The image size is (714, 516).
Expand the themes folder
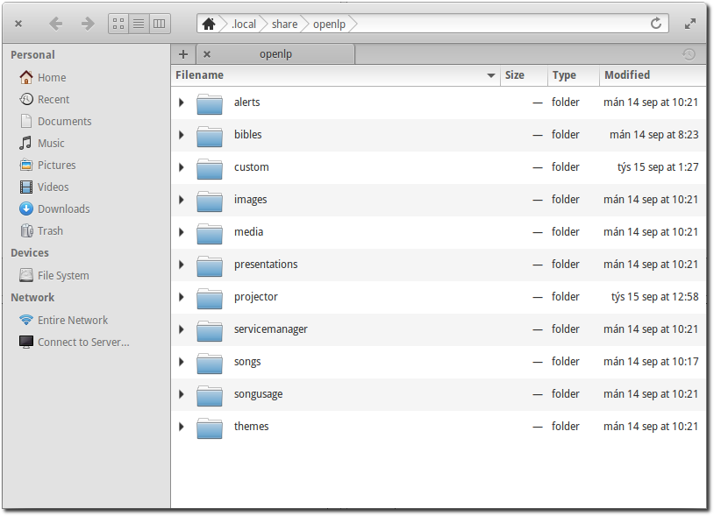[x=182, y=427]
